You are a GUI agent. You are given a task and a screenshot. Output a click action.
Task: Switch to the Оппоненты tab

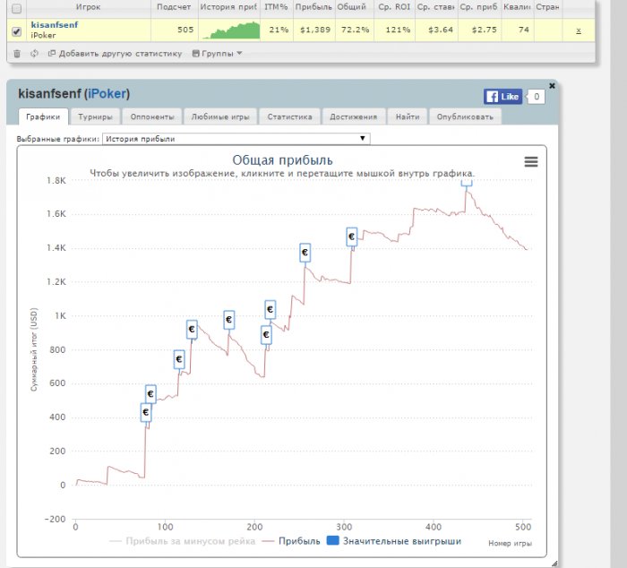pyautogui.click(x=152, y=116)
